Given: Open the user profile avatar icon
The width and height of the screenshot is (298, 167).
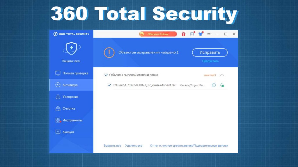Looking at the screenshot, I should tap(192, 34).
